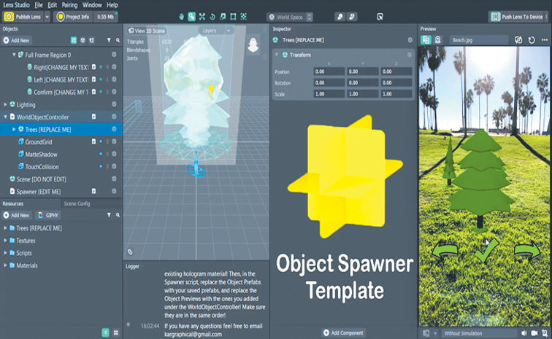Search objects with the magnifier icon

(118, 40)
